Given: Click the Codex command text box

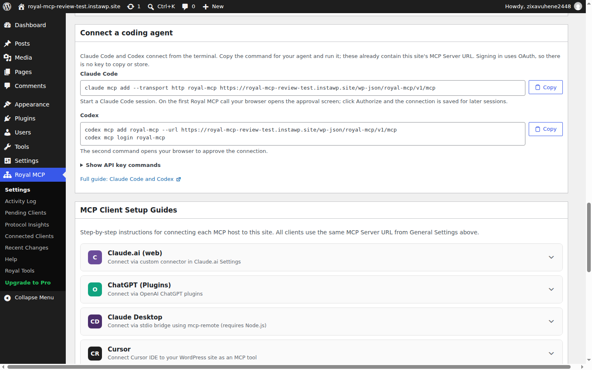Looking at the screenshot, I should pos(303,134).
